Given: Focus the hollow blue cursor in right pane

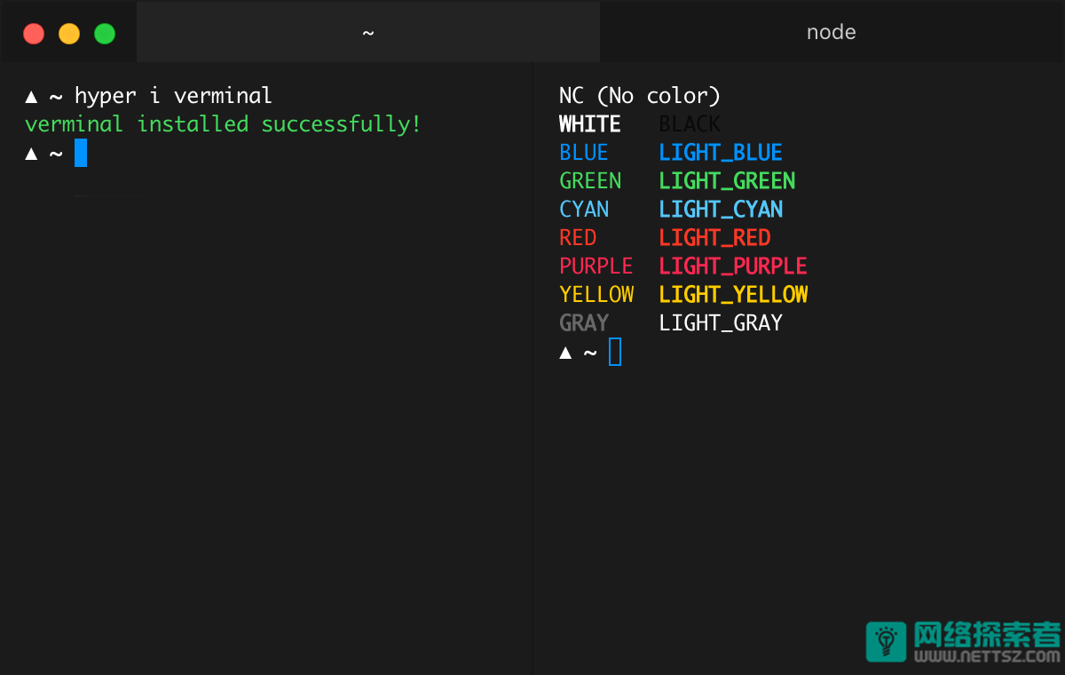Looking at the screenshot, I should (615, 353).
